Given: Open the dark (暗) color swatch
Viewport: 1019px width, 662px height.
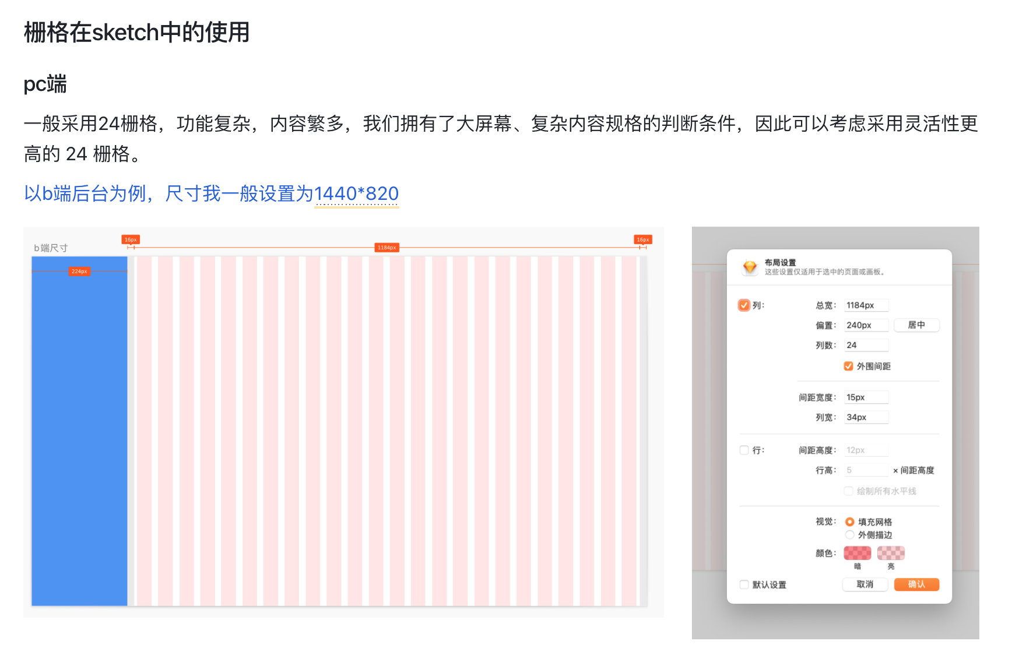Looking at the screenshot, I should [x=858, y=553].
